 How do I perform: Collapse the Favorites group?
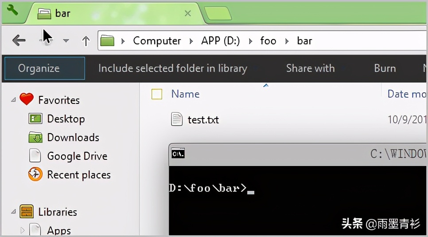click(13, 100)
